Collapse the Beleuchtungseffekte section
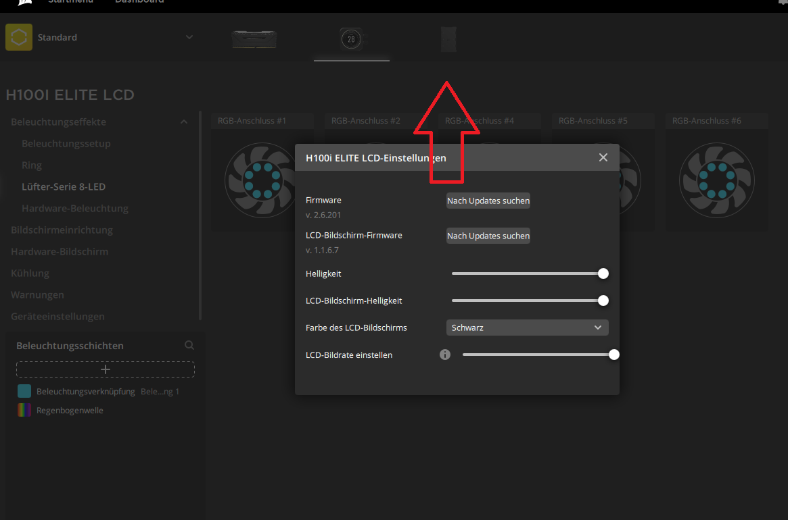Screen dimensions: 788x520 tap(184, 122)
